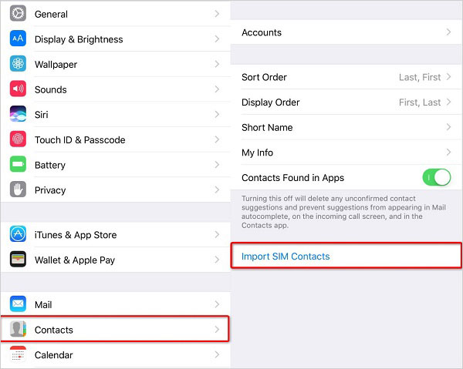Open My Info via its chevron arrow

tap(448, 153)
